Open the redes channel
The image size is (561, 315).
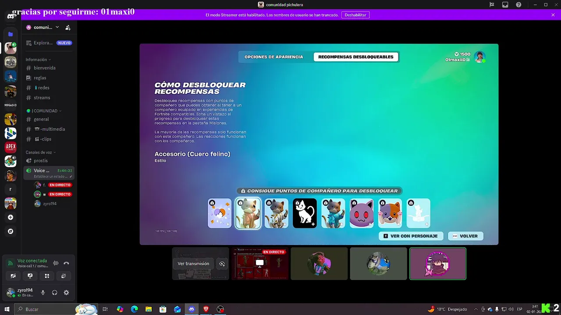click(49, 87)
